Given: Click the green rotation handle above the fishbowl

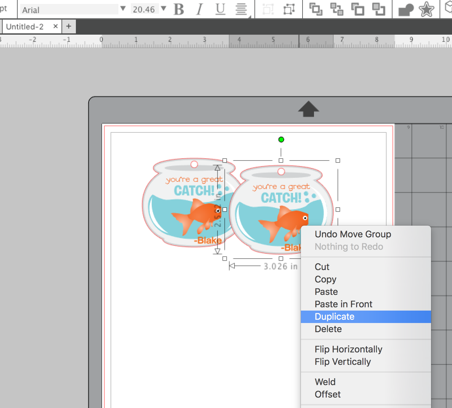Looking at the screenshot, I should [x=281, y=140].
